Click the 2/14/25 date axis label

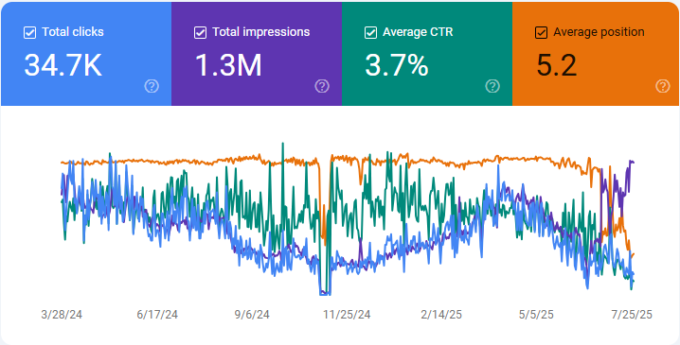(441, 315)
